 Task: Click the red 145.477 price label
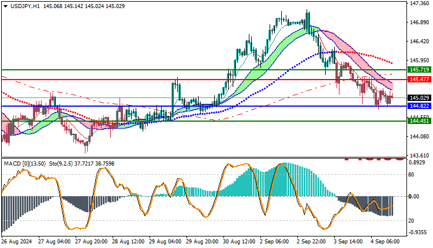(420, 80)
